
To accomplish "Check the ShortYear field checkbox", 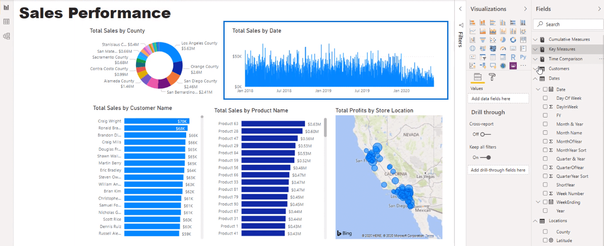I will point(545,185).
